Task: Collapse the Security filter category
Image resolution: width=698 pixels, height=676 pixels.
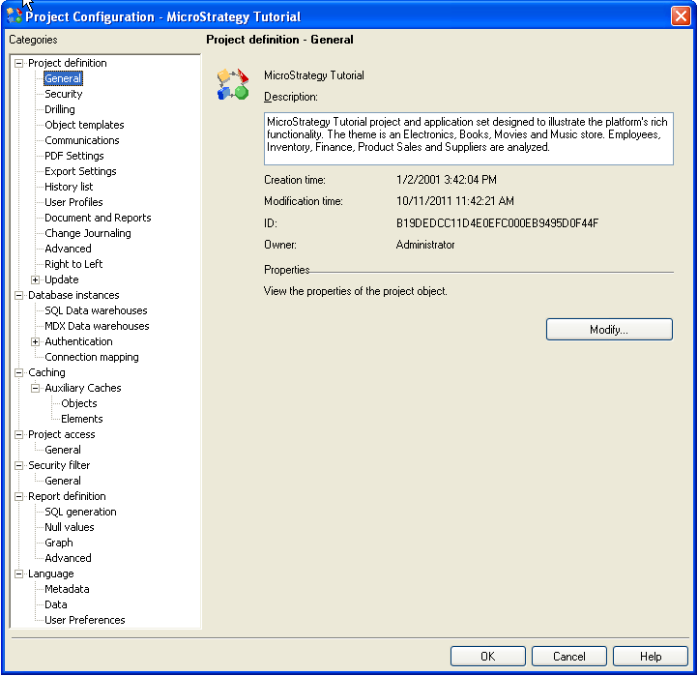Action: (18, 465)
